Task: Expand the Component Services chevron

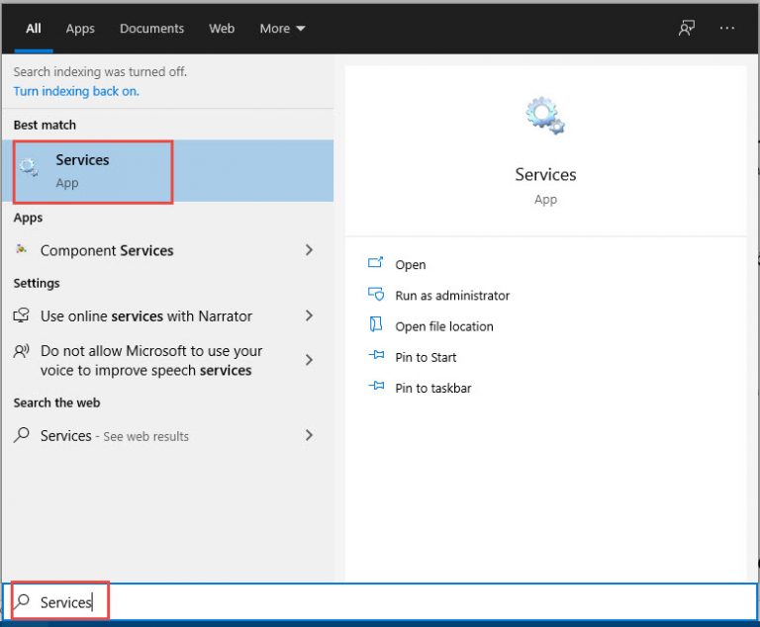Action: (309, 250)
